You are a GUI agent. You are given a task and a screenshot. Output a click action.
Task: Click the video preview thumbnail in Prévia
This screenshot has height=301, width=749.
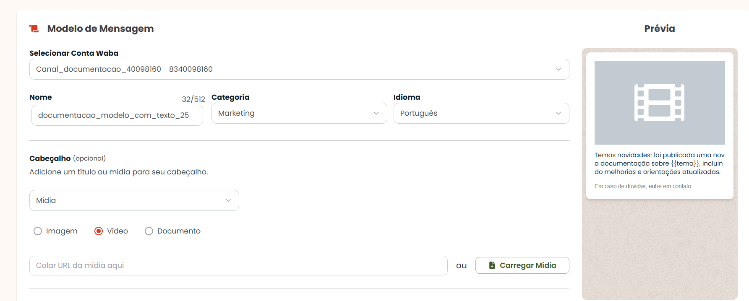click(x=660, y=103)
